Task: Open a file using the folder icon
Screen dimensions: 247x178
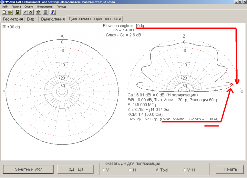Action: pos(10,12)
